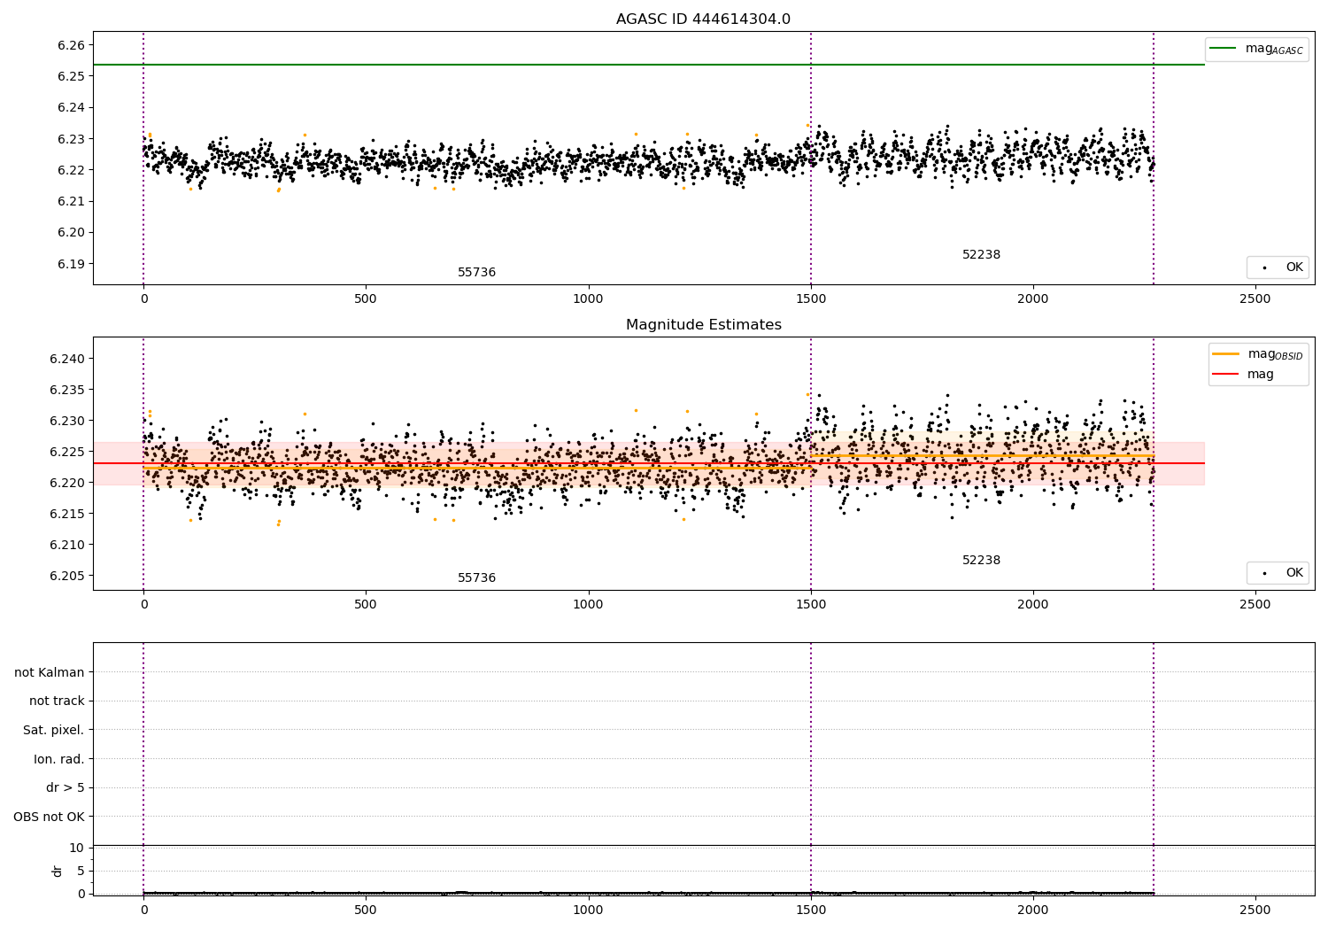Click the 6.25 y-axis tick in top plot
The image size is (1328, 930).
coord(71,76)
